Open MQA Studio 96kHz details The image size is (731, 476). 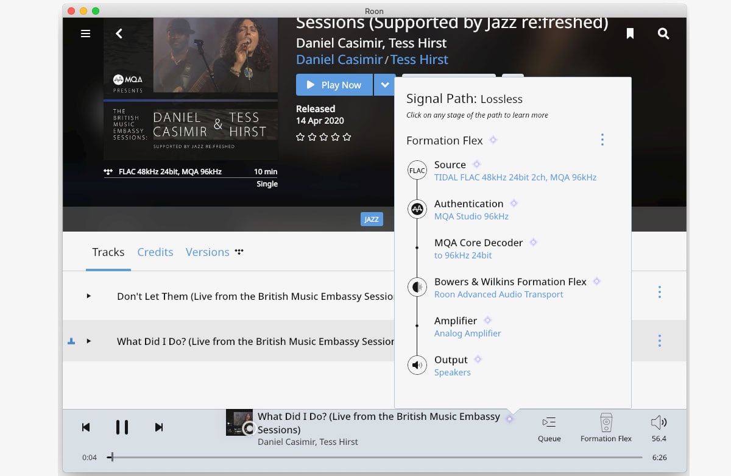click(471, 216)
